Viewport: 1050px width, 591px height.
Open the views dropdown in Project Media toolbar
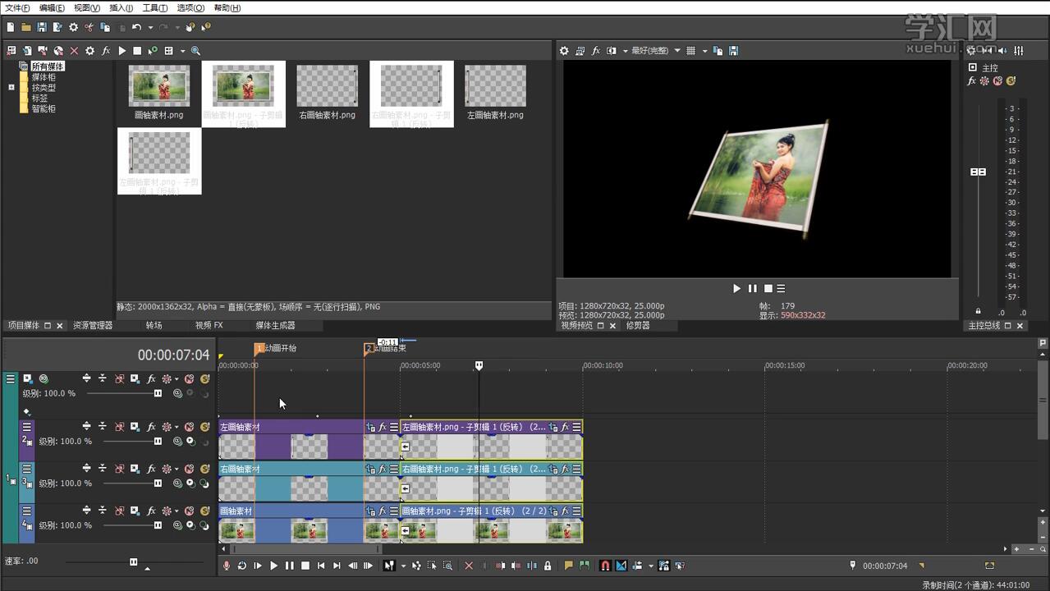click(x=181, y=51)
